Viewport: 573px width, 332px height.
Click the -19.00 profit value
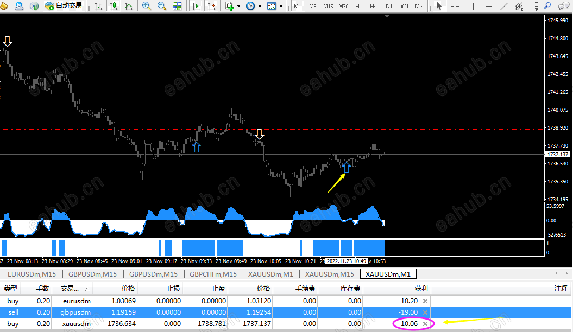pos(408,312)
